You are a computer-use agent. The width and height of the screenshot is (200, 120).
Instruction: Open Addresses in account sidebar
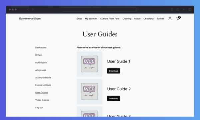pyautogui.click(x=41, y=70)
